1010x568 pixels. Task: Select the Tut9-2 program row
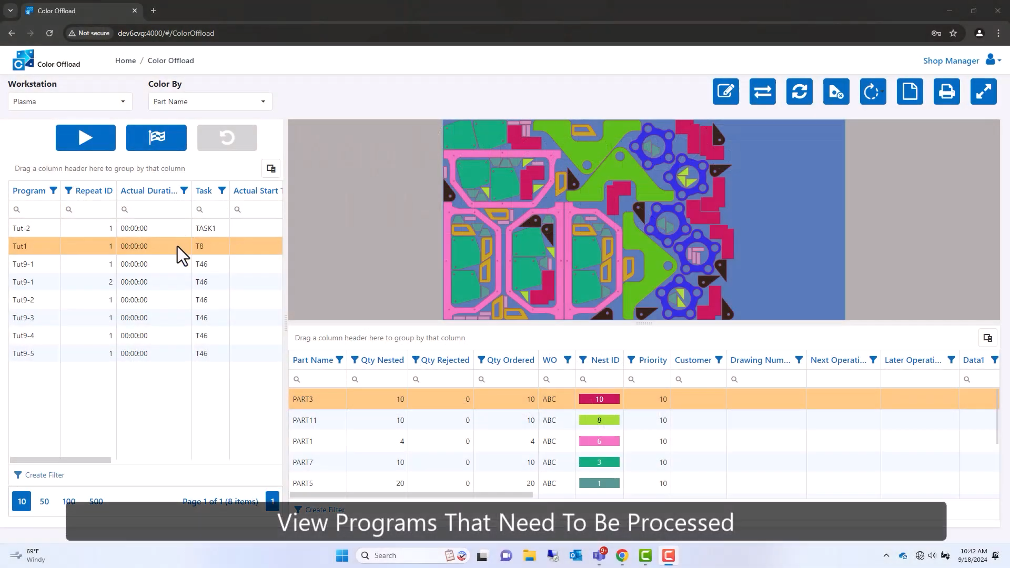[x=24, y=300]
